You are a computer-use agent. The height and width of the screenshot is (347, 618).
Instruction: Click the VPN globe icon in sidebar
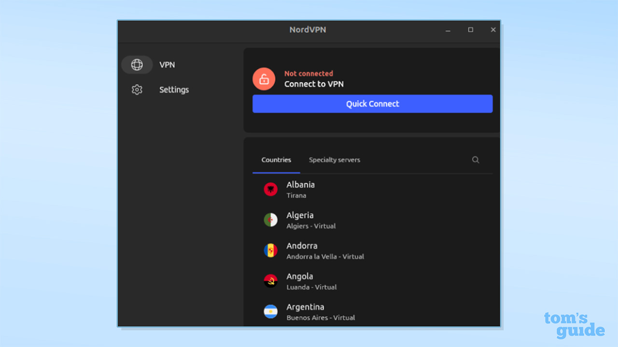point(137,65)
